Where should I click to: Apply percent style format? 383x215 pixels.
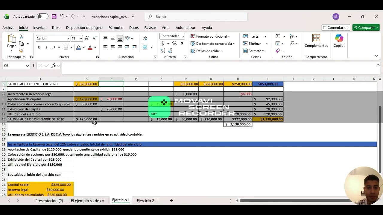tap(174, 44)
